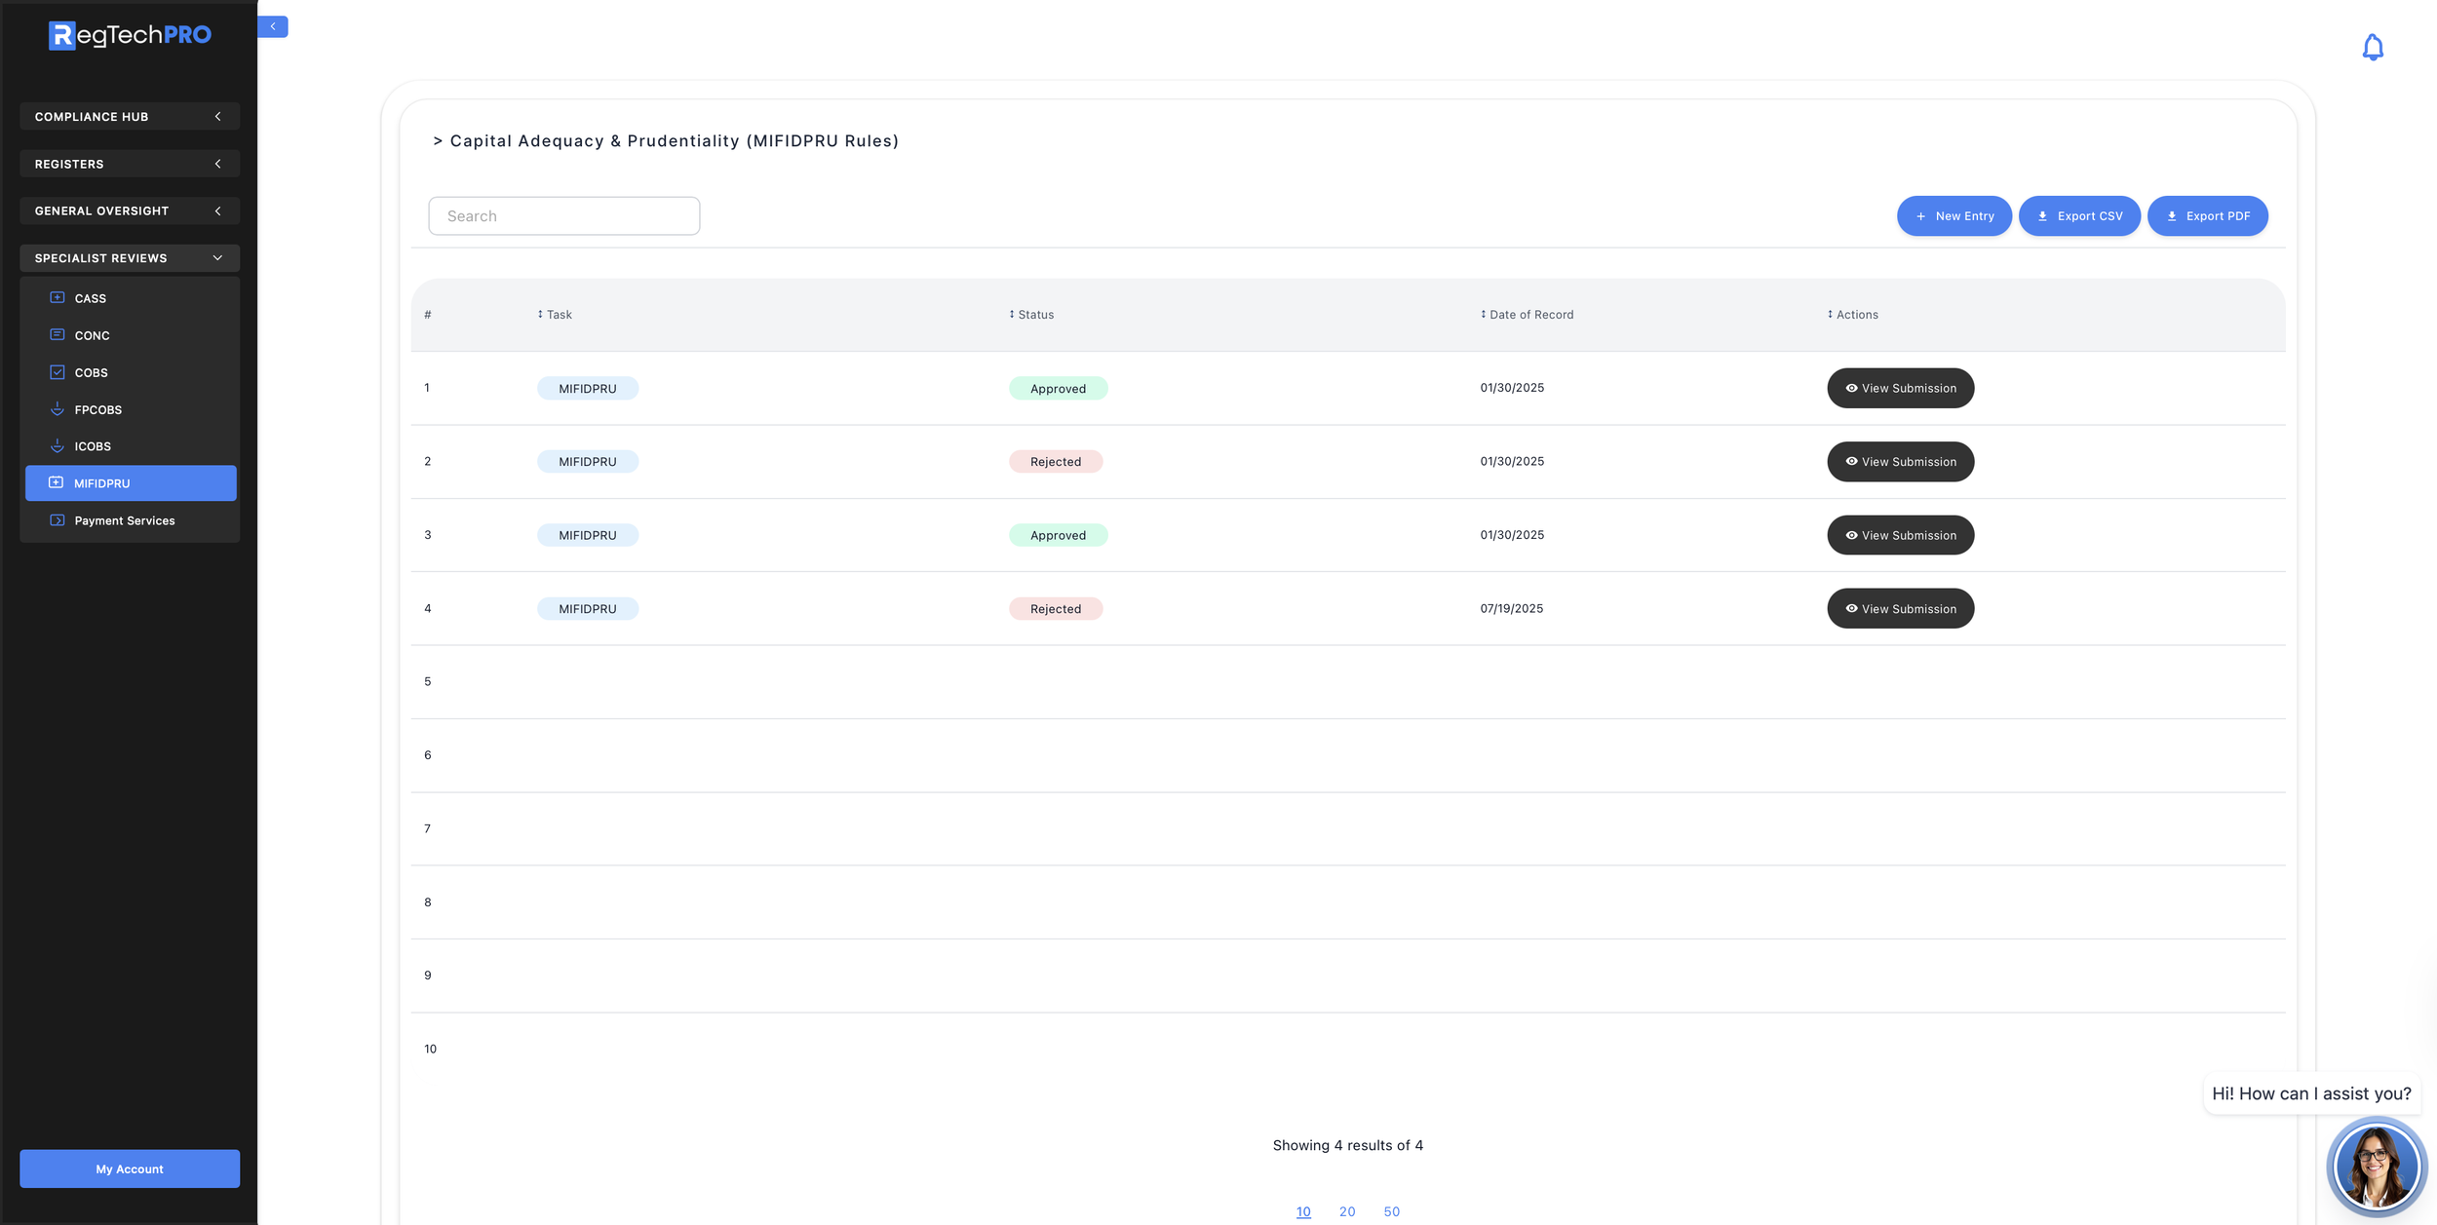Expand the Registers menu chevron

(x=217, y=164)
